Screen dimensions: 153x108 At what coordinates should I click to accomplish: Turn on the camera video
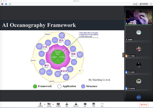[49, 105]
